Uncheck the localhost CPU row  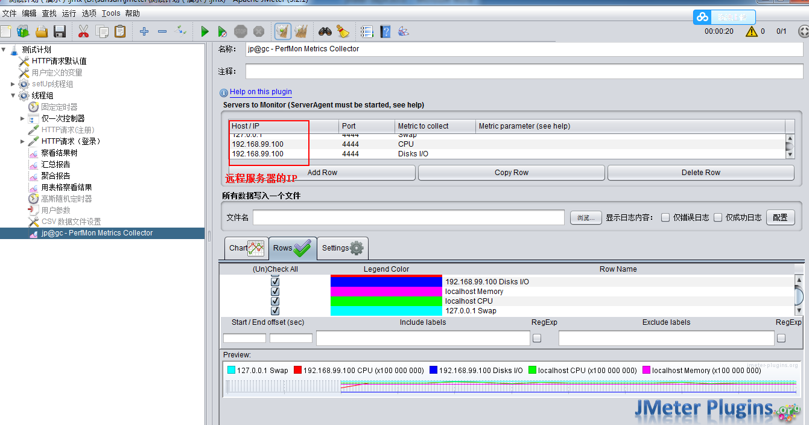point(275,301)
